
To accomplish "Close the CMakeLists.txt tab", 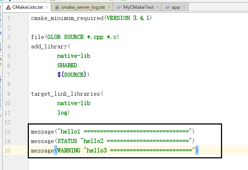I will coord(47,7).
